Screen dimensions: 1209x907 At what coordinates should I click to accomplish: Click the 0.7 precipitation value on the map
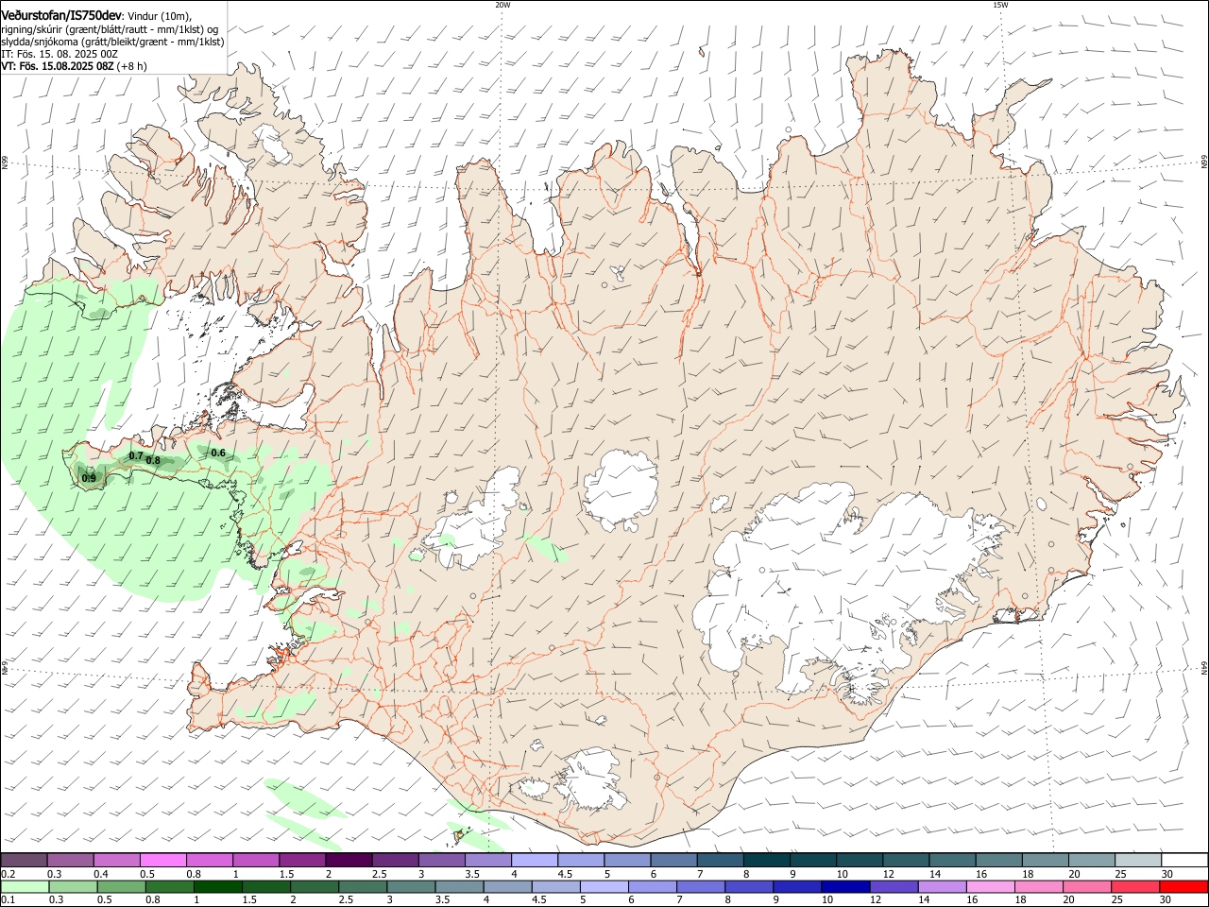coord(136,455)
